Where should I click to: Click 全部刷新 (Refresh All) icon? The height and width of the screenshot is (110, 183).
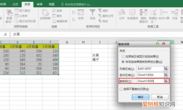coord(45,13)
